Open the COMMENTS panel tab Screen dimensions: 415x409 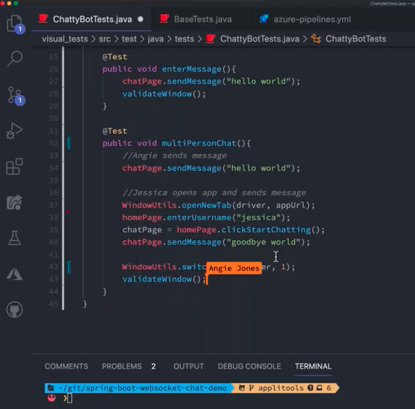(66, 366)
